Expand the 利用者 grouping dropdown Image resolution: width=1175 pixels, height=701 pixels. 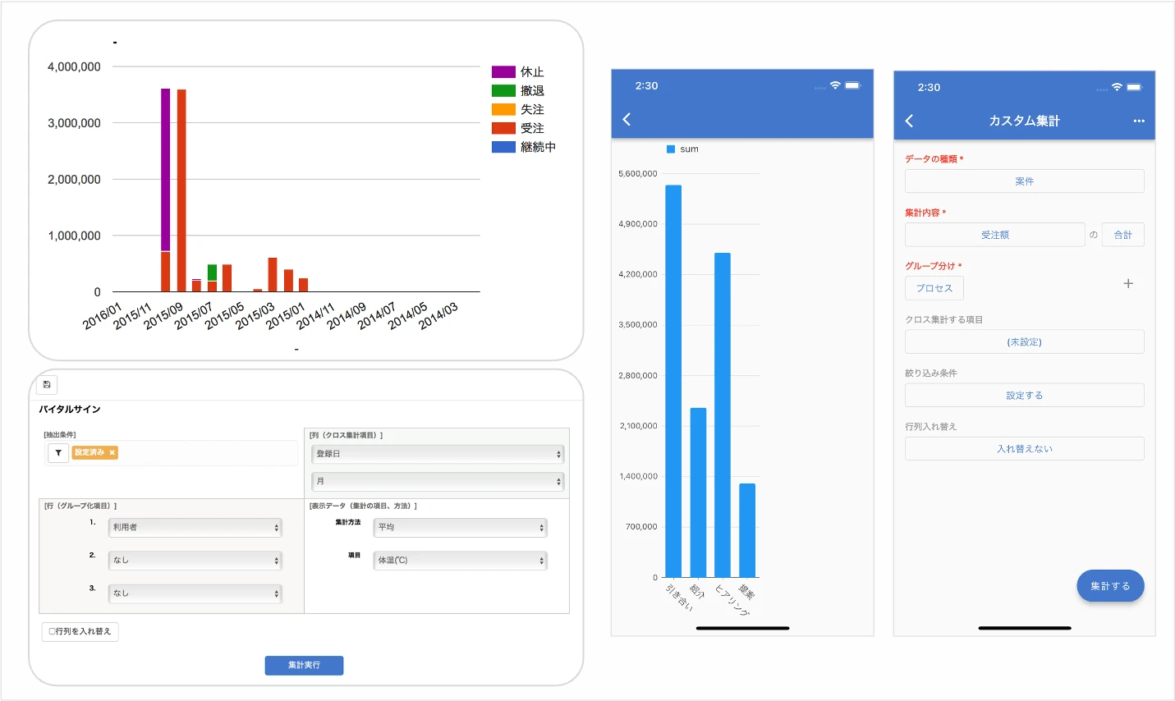(195, 528)
